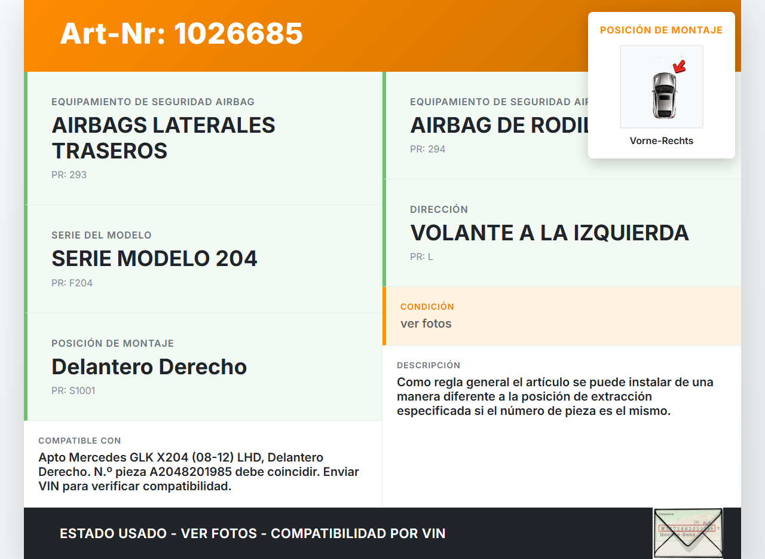Click the ESTADO USADO footer banner text
Screen dimensions: 765x559
[x=252, y=533]
